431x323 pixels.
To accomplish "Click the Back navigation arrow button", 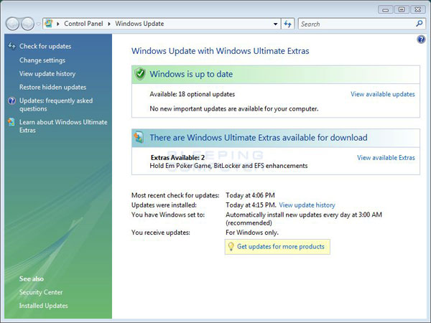I will coord(12,24).
